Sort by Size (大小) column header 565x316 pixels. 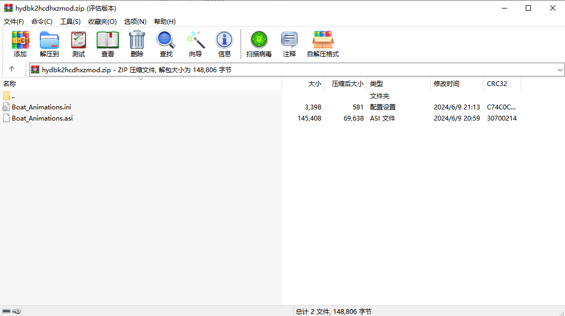click(x=303, y=83)
